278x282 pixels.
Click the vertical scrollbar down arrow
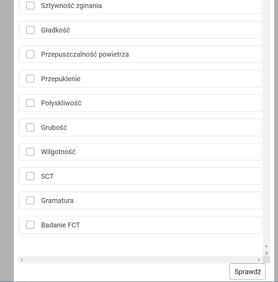pyautogui.click(x=266, y=246)
